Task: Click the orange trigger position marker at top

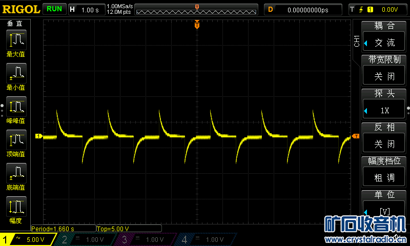Action: coord(197,25)
